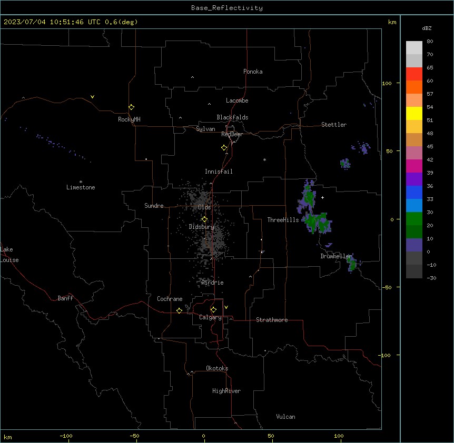Click the green 20-30 dBZ color swatch
Image resolution: width=454 pixels, height=443 pixels.
click(x=414, y=219)
